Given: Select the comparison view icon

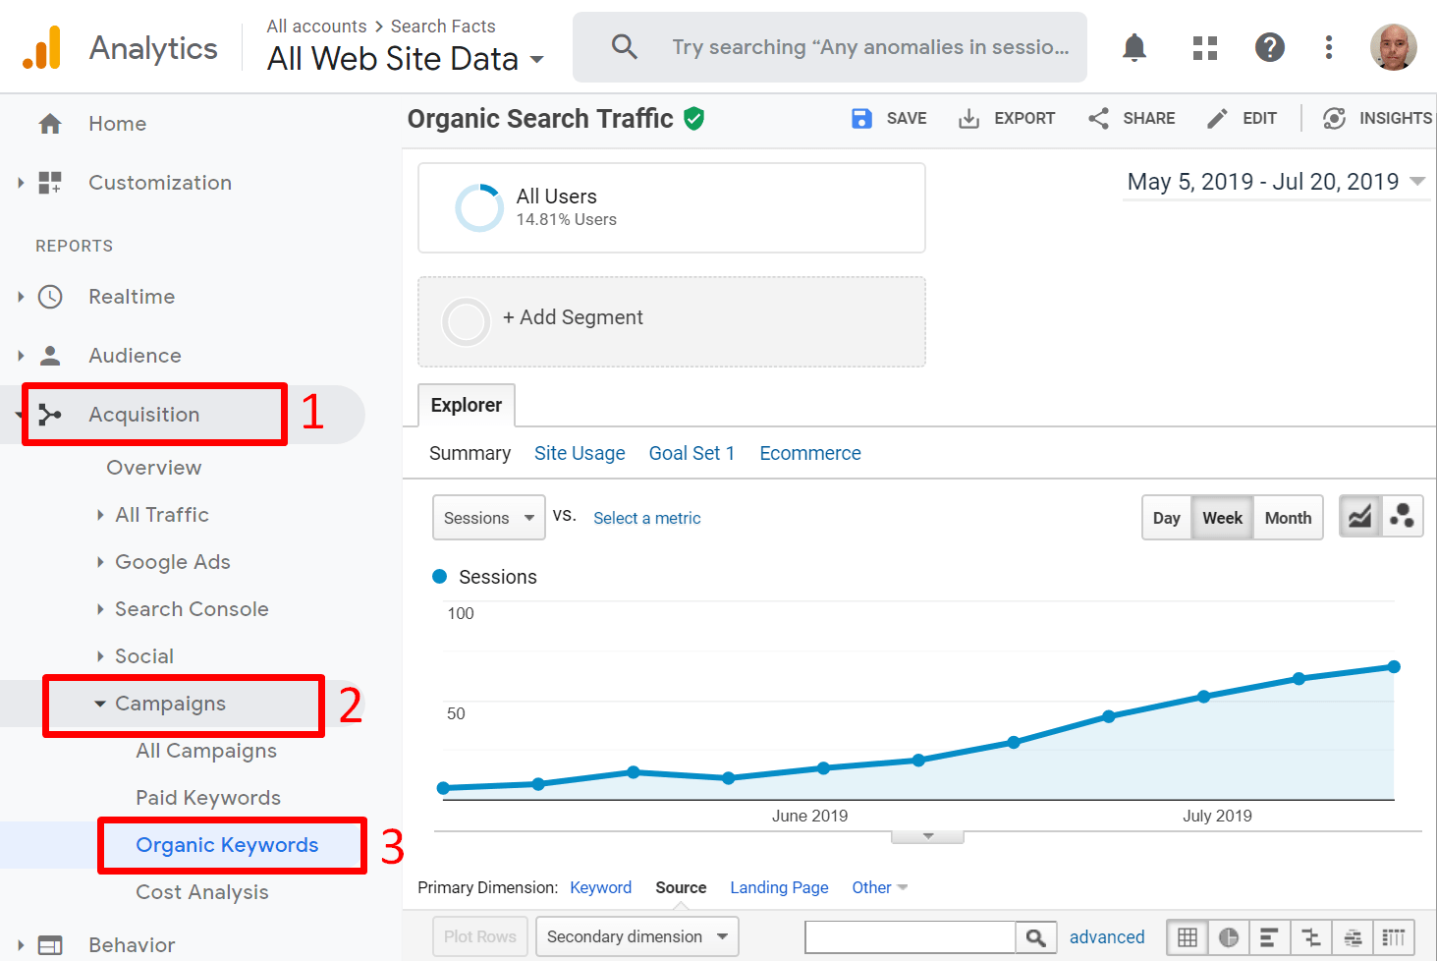Looking at the screenshot, I should [1311, 937].
